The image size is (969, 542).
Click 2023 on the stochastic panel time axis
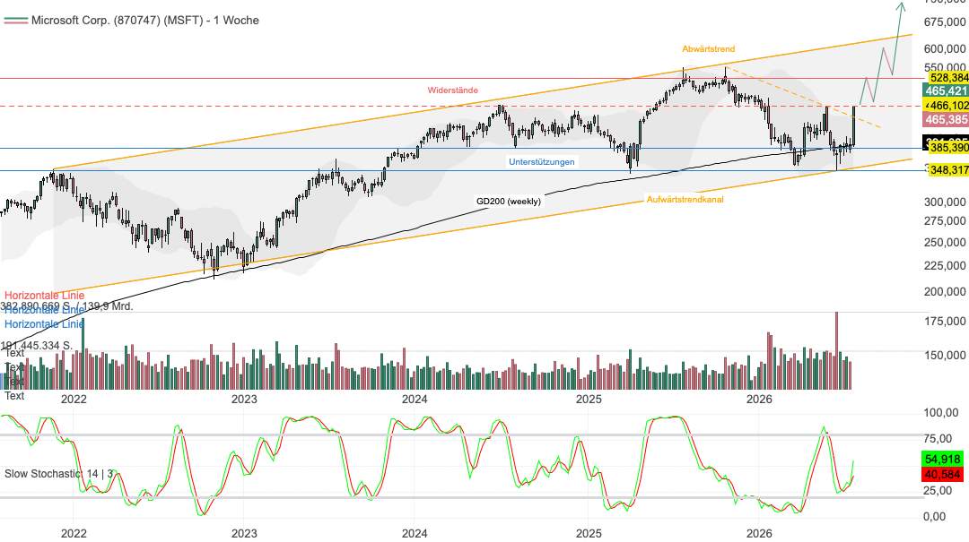[x=244, y=533]
